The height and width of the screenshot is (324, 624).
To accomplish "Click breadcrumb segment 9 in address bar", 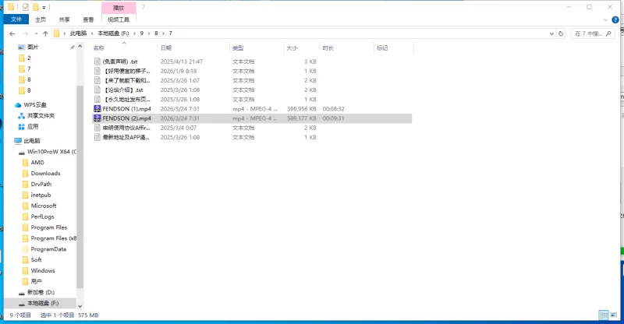I will click(x=142, y=33).
